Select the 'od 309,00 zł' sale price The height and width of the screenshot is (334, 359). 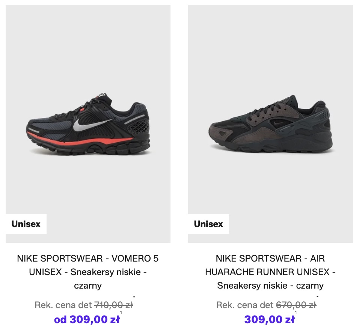pyautogui.click(x=87, y=320)
